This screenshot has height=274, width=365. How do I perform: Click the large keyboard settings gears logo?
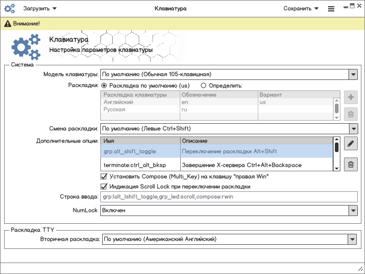26,47
